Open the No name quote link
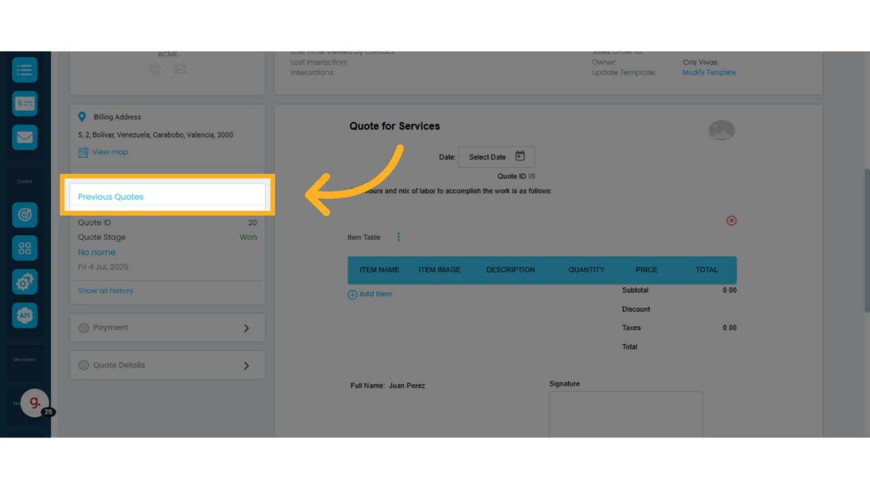 [97, 252]
